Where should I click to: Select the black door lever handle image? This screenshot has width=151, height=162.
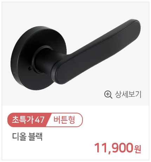(x=75, y=55)
